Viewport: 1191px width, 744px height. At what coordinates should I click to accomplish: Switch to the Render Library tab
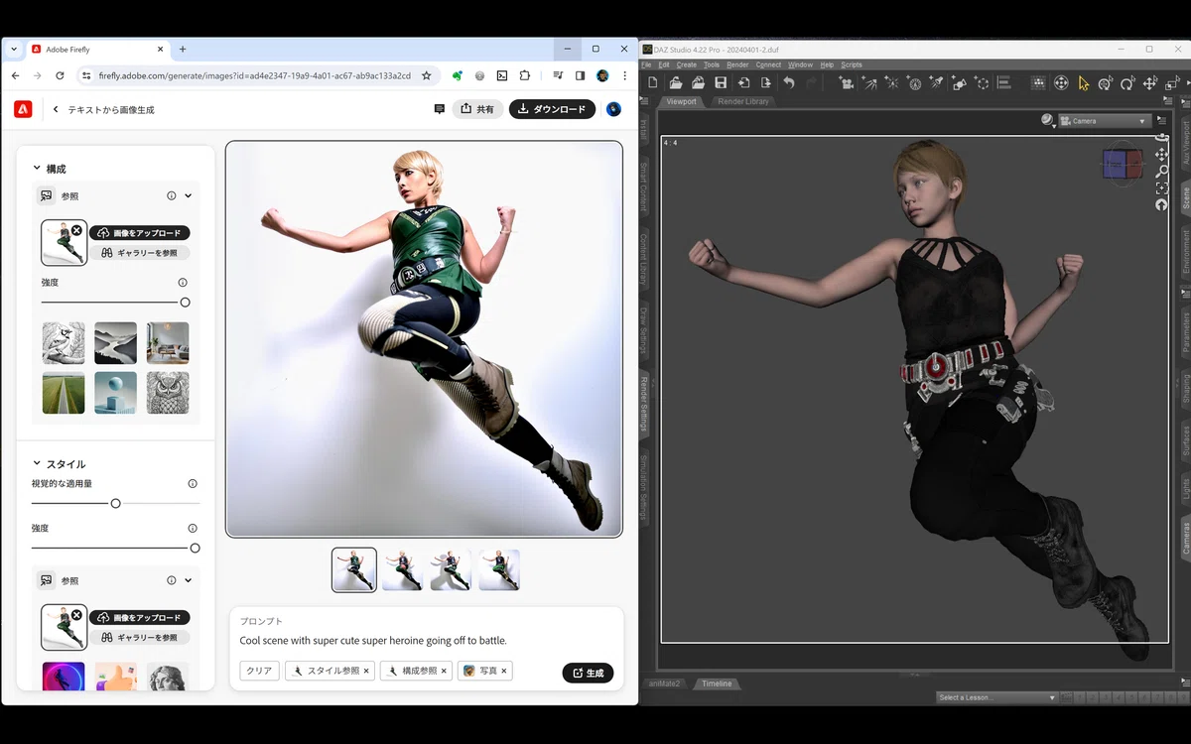(743, 101)
